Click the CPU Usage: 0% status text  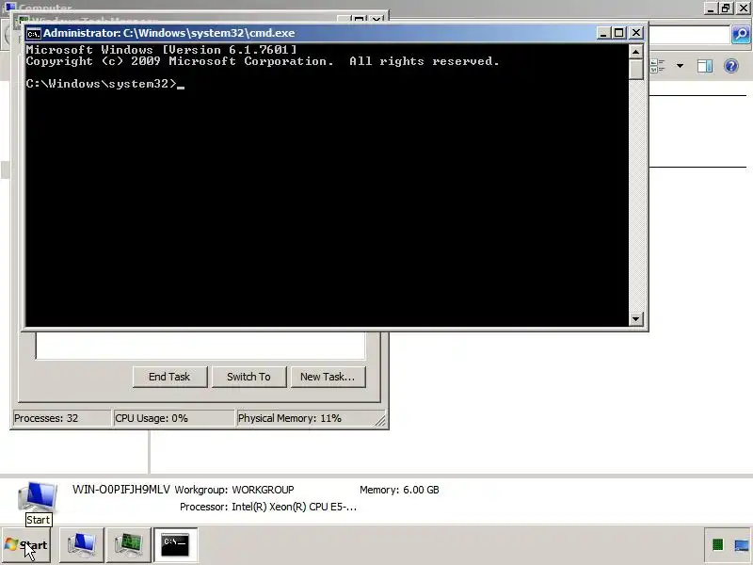pyautogui.click(x=152, y=418)
